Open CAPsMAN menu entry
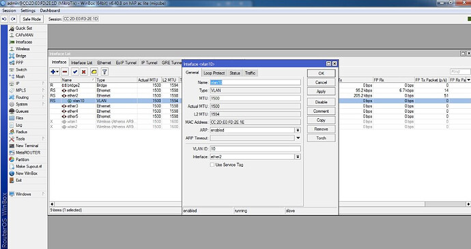The width and height of the screenshot is (471, 249). point(24,35)
